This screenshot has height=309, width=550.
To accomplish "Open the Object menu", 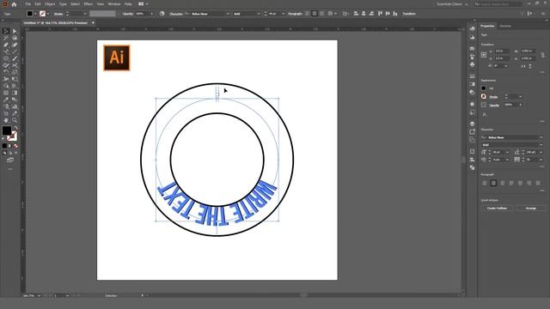I will click(50, 4).
